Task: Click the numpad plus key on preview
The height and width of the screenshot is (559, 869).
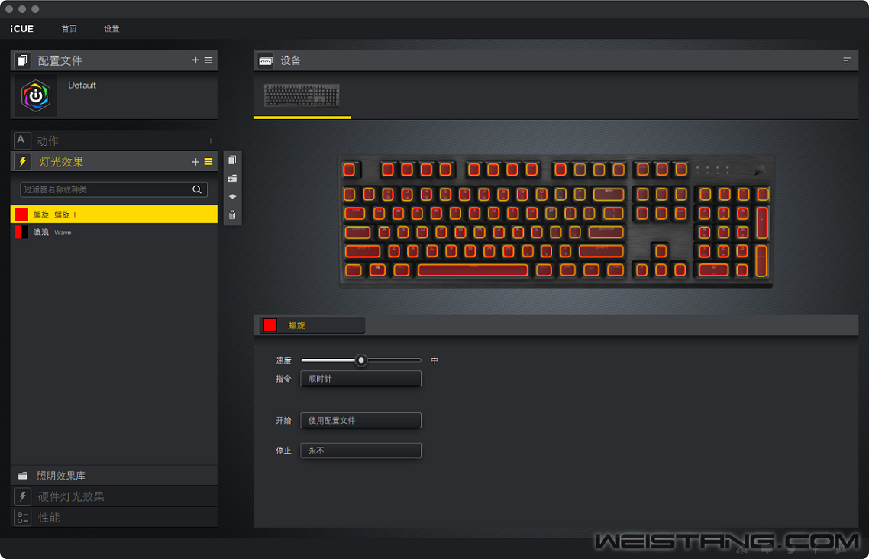Action: point(763,222)
